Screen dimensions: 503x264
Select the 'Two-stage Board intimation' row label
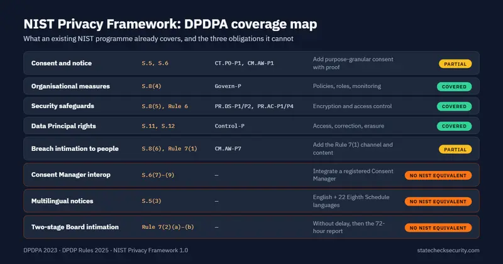click(x=75, y=227)
